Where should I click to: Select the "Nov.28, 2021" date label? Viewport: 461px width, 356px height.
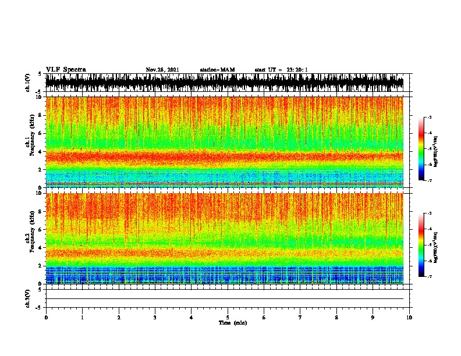pyautogui.click(x=162, y=70)
